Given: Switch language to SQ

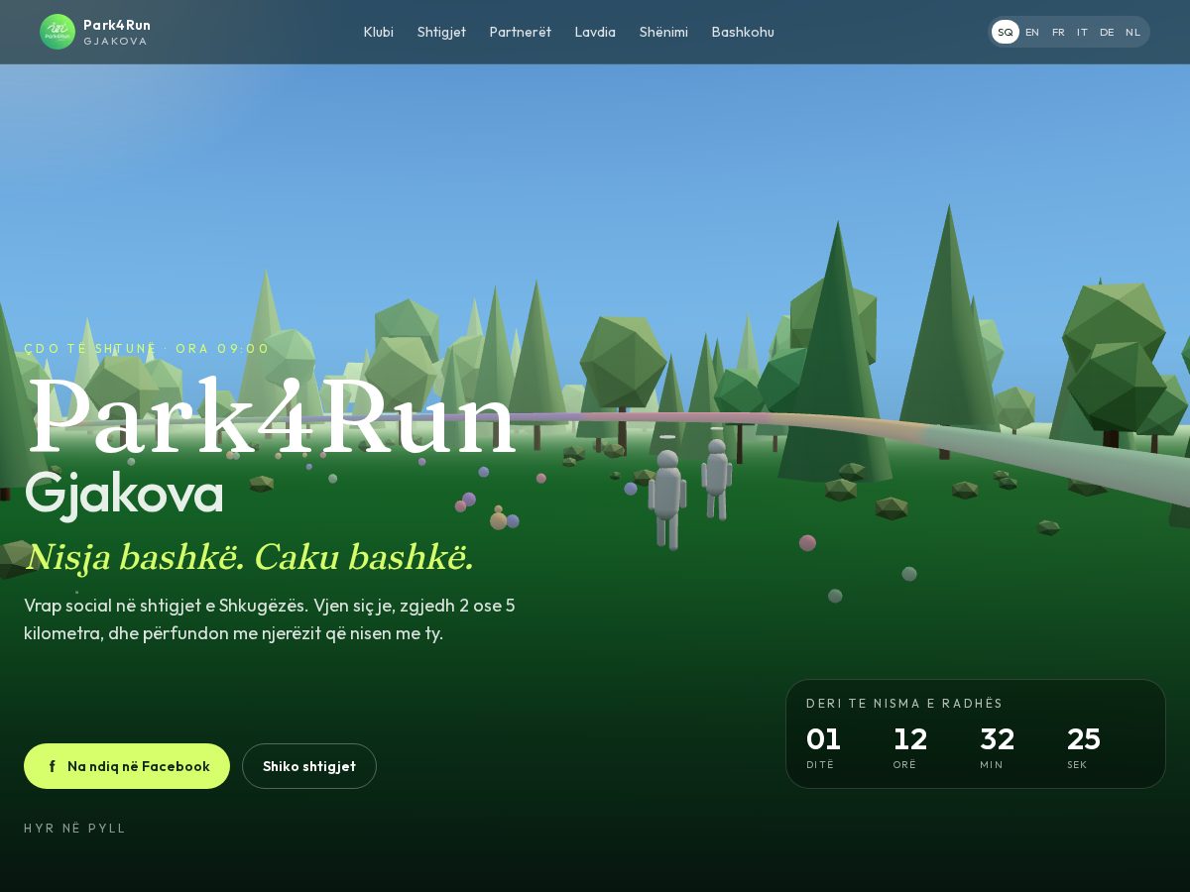Looking at the screenshot, I should (1006, 32).
